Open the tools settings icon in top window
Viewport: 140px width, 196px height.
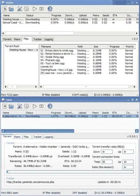[20, 9]
